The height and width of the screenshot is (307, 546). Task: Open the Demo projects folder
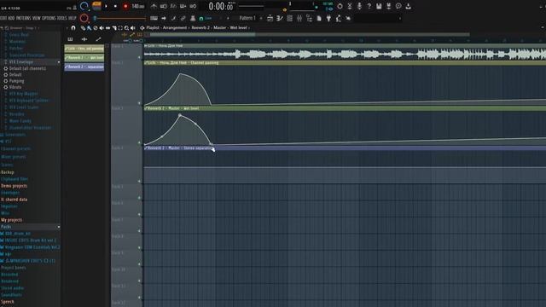pos(14,186)
